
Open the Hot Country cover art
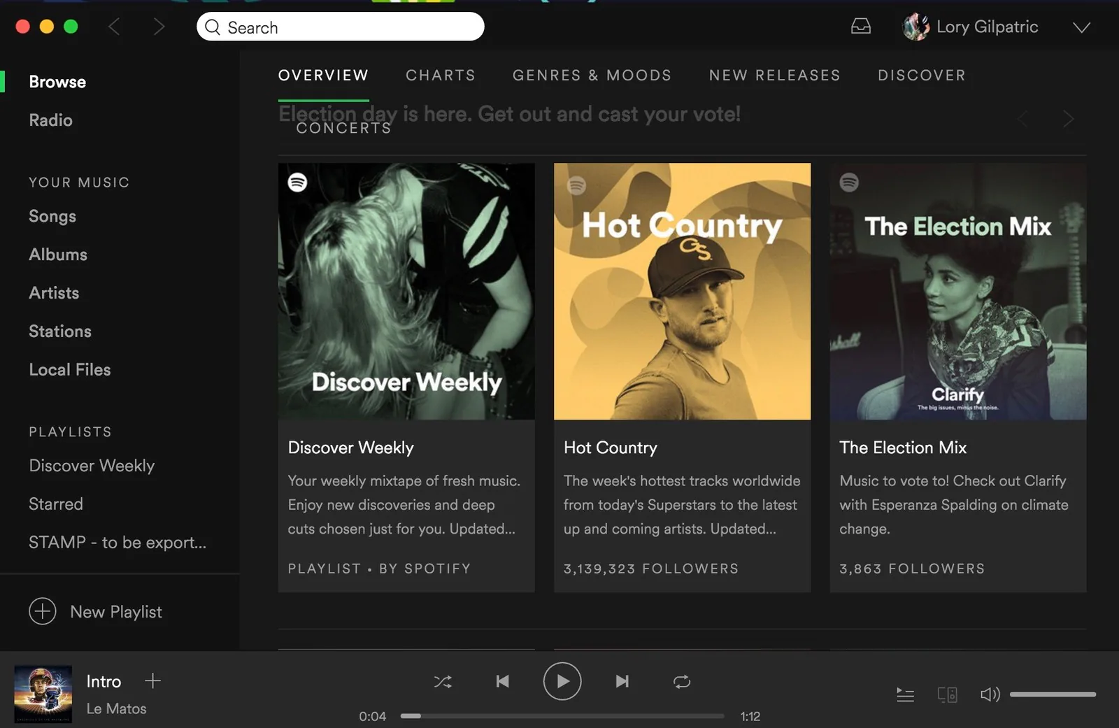682,292
